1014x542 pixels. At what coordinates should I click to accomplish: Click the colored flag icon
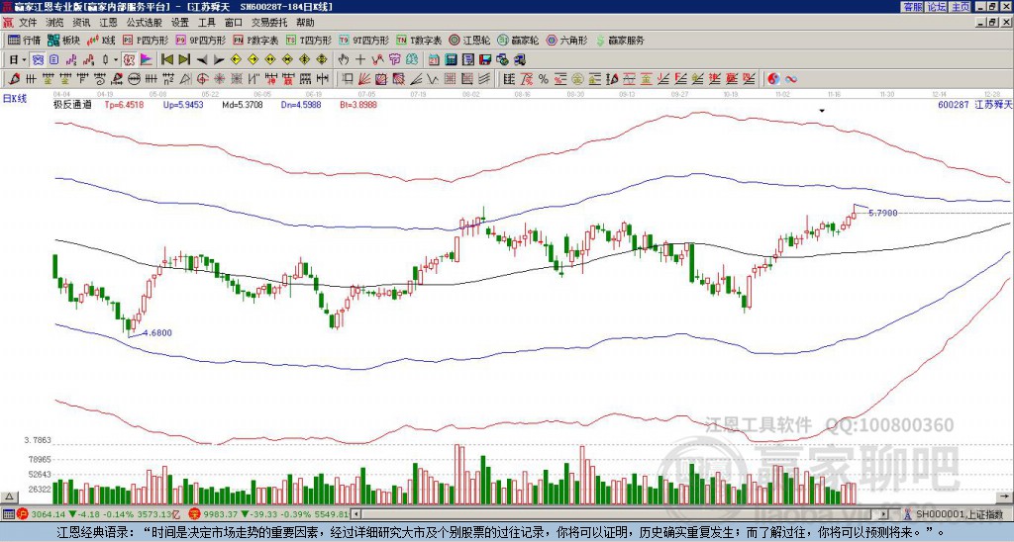pyautogui.click(x=147, y=60)
